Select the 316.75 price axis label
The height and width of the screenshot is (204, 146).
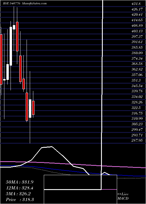click(x=137, y=113)
